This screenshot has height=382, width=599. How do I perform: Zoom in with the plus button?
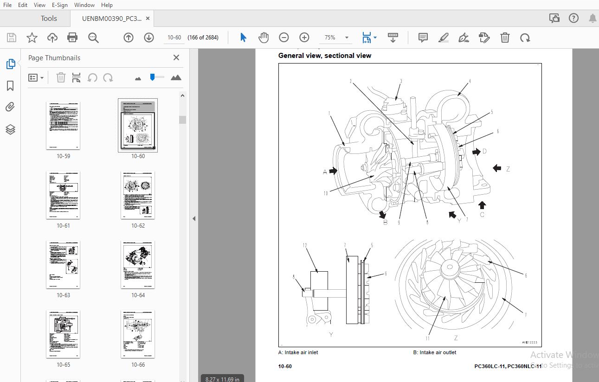pos(304,38)
